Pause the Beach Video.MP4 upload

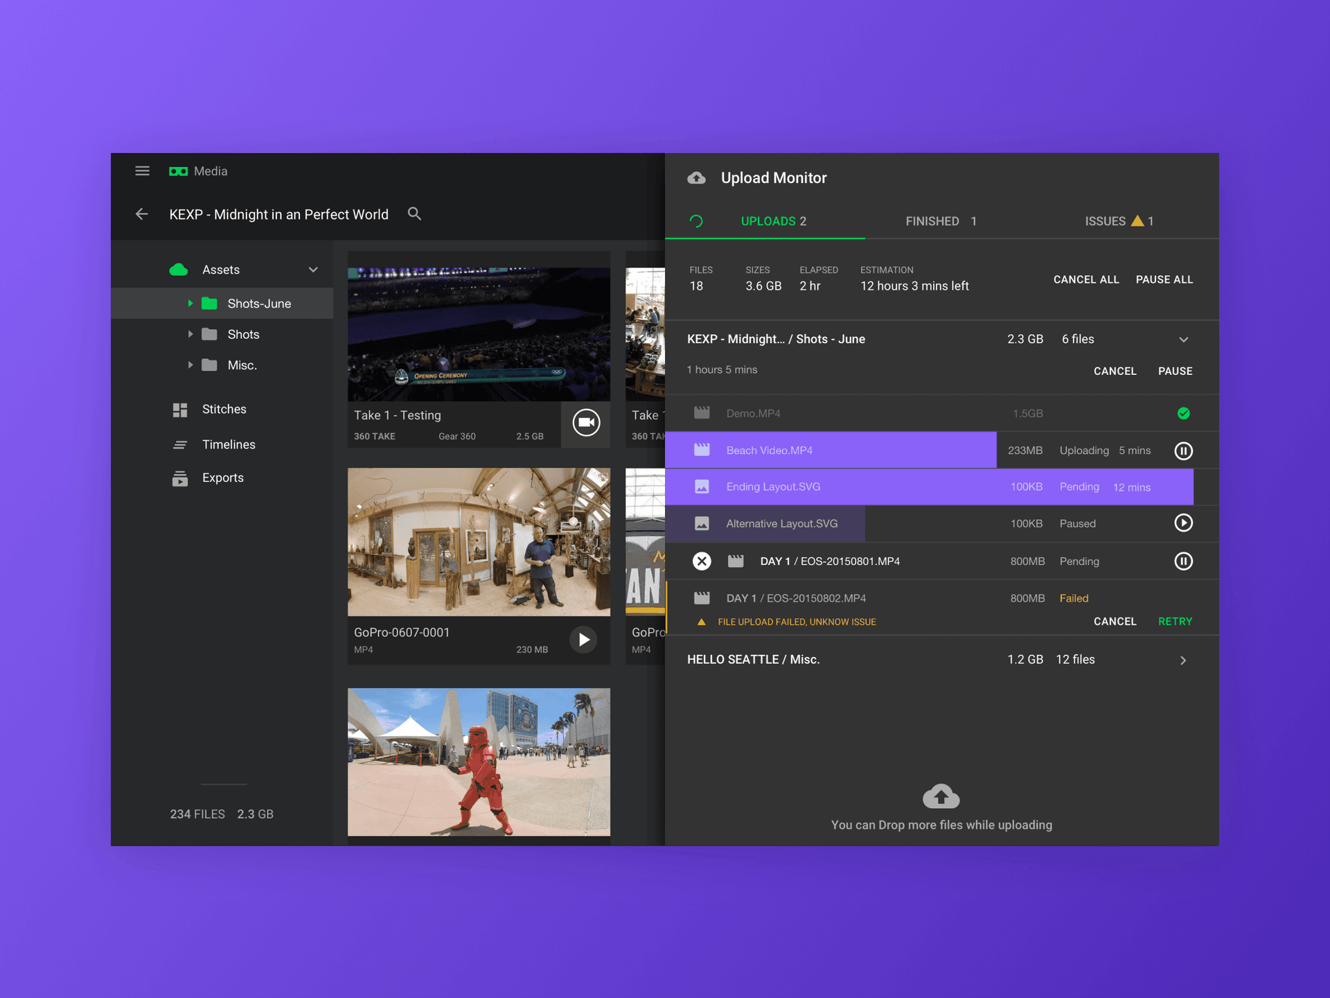coord(1183,451)
